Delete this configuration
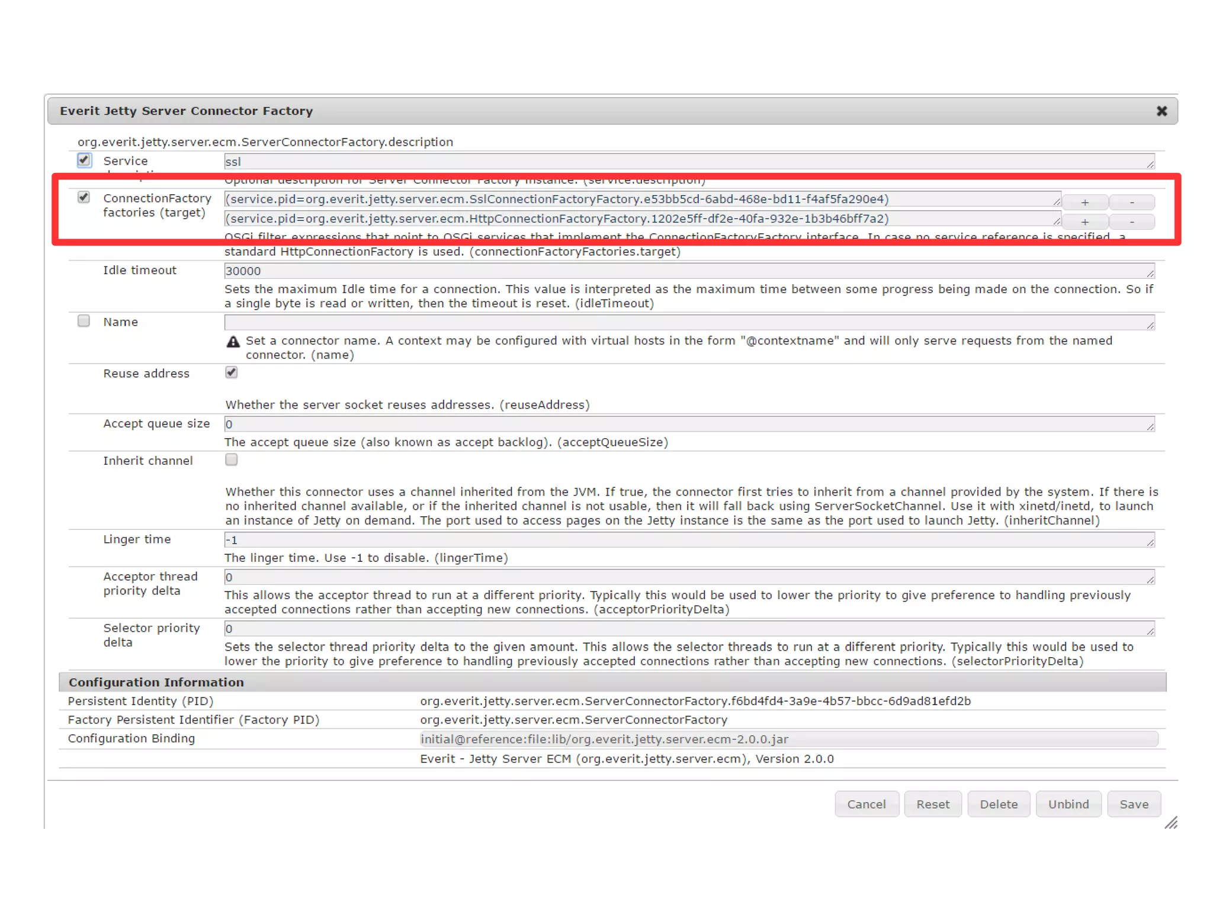 coord(998,804)
